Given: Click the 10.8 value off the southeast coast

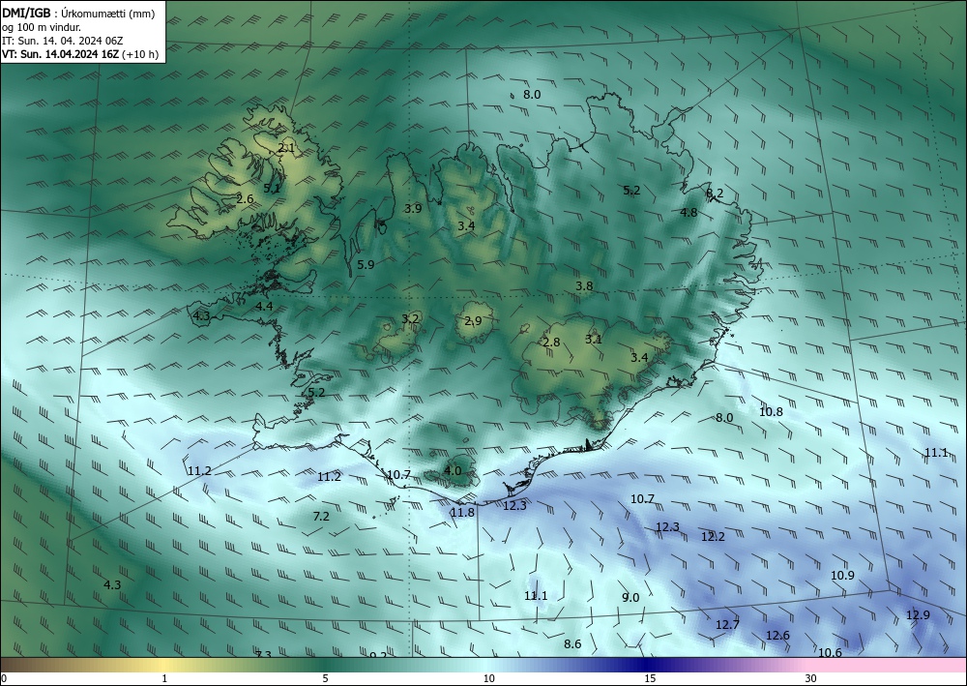Looking at the screenshot, I should [771, 411].
